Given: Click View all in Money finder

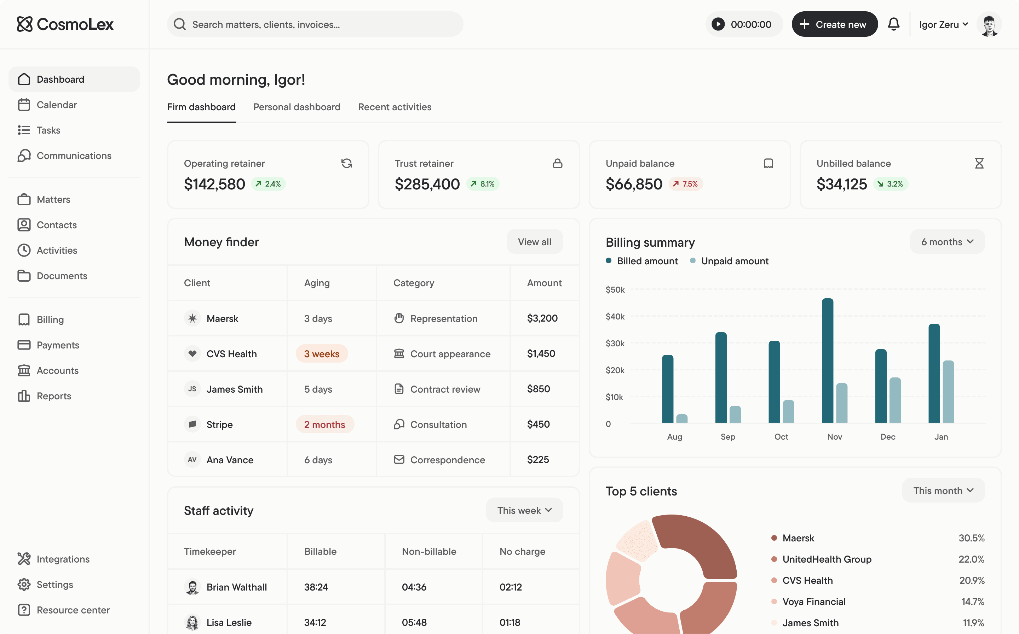Looking at the screenshot, I should [x=534, y=241].
